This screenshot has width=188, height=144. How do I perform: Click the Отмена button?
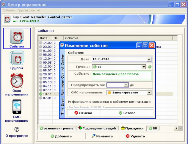point(83,113)
